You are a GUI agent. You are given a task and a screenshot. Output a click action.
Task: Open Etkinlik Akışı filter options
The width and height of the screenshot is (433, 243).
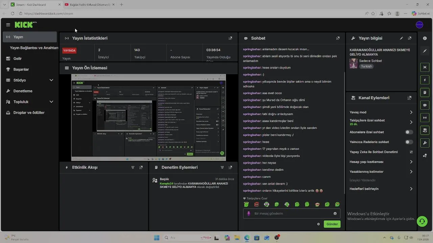pos(133,167)
